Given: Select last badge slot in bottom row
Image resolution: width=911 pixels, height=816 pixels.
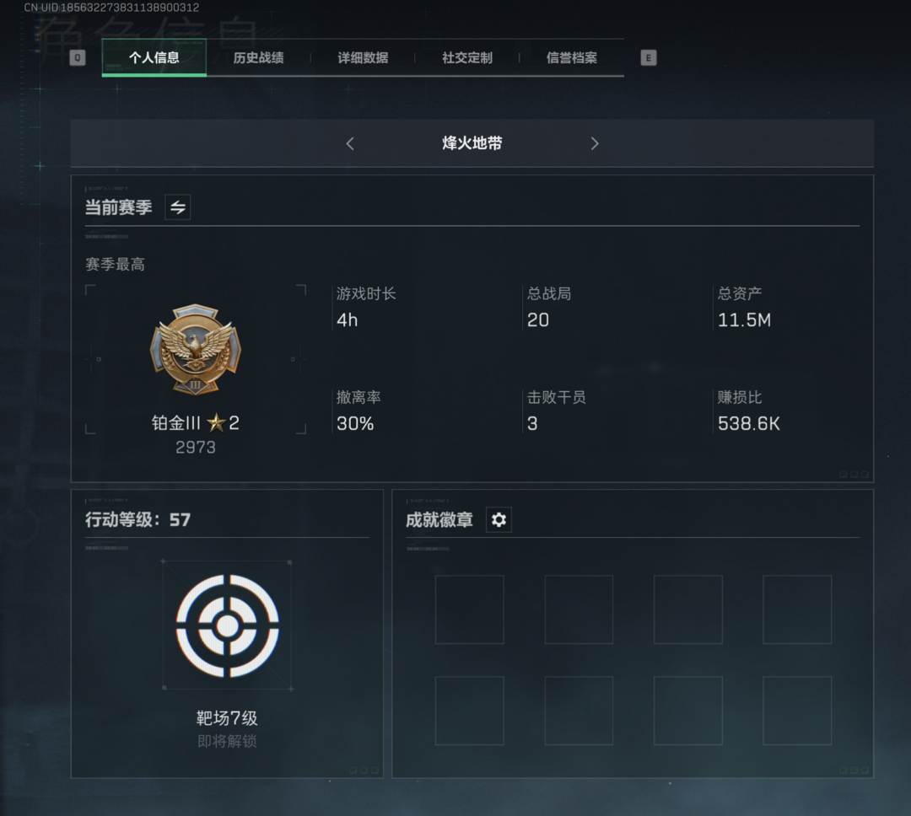Looking at the screenshot, I should pos(797,711).
